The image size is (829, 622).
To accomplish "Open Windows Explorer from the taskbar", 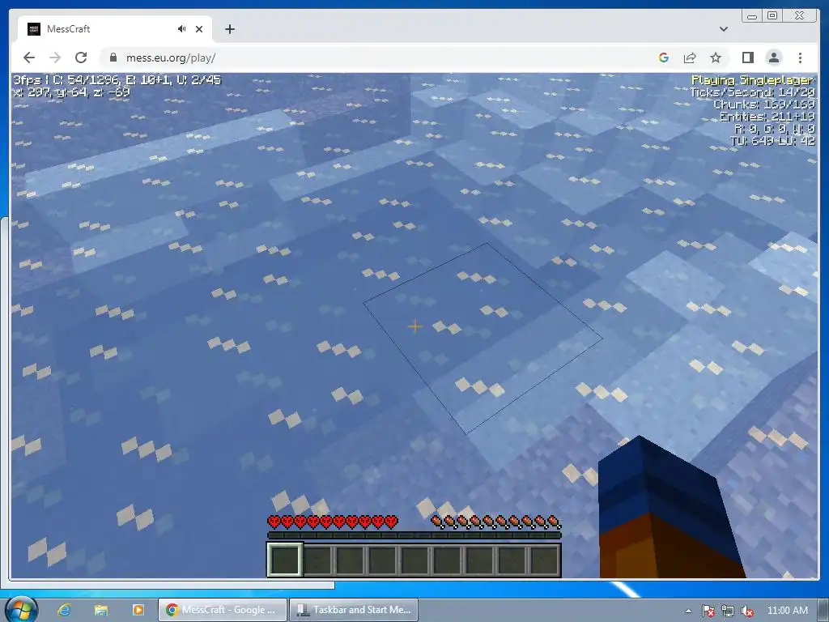I will pyautogui.click(x=101, y=610).
